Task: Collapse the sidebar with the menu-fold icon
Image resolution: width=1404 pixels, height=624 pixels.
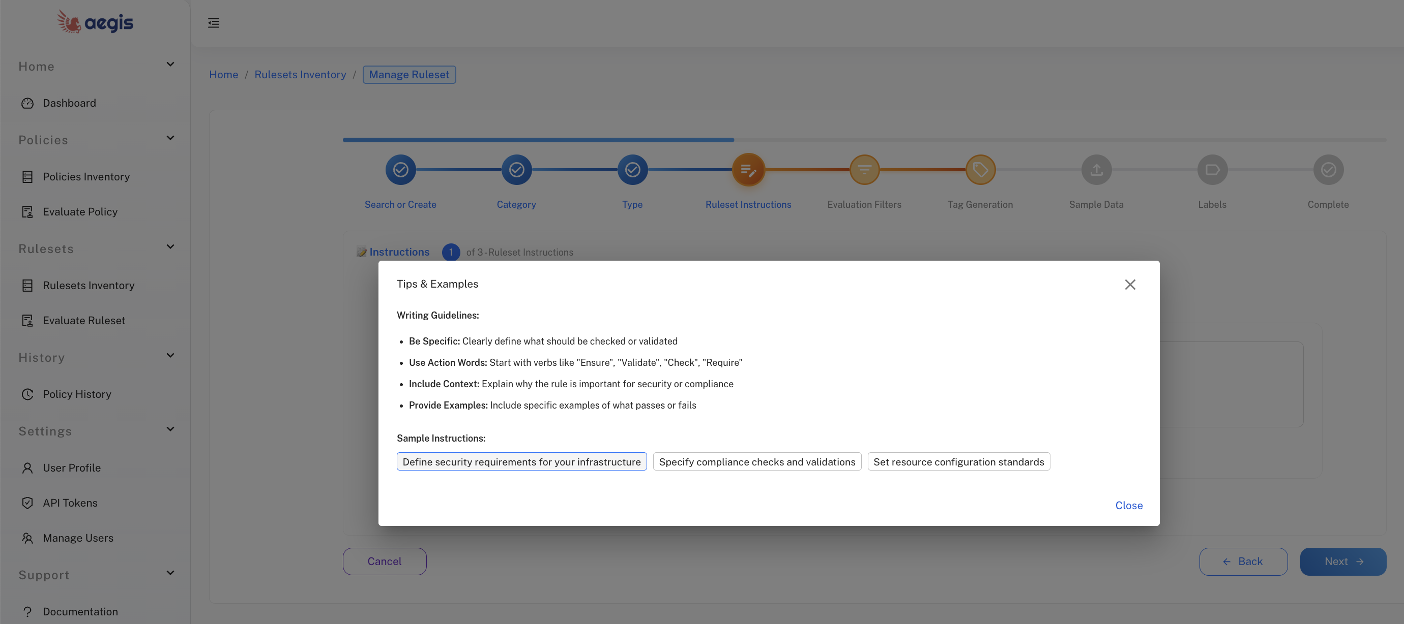Action: point(214,23)
